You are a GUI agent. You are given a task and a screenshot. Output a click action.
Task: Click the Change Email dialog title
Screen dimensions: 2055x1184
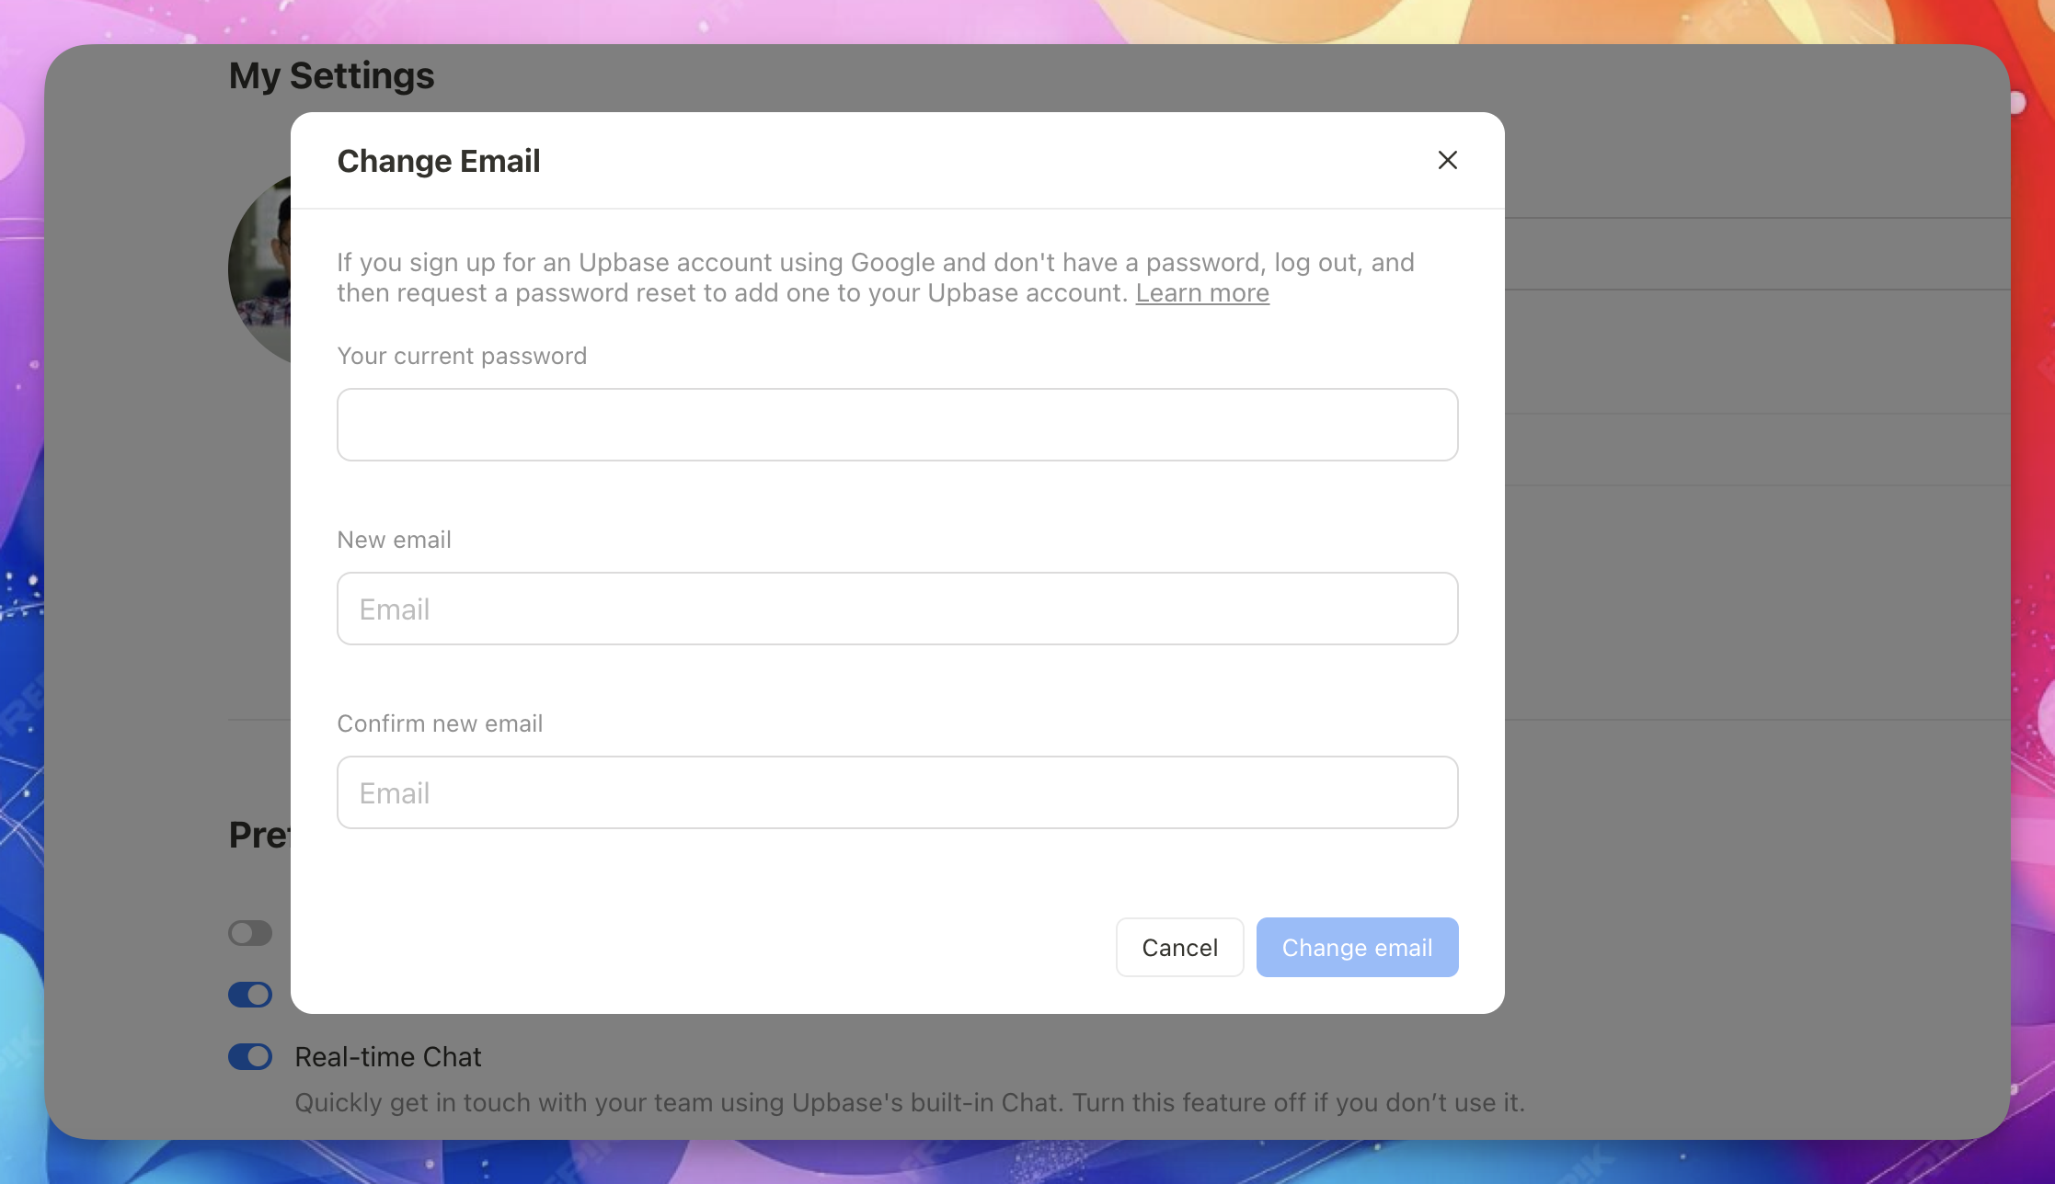pyautogui.click(x=438, y=161)
